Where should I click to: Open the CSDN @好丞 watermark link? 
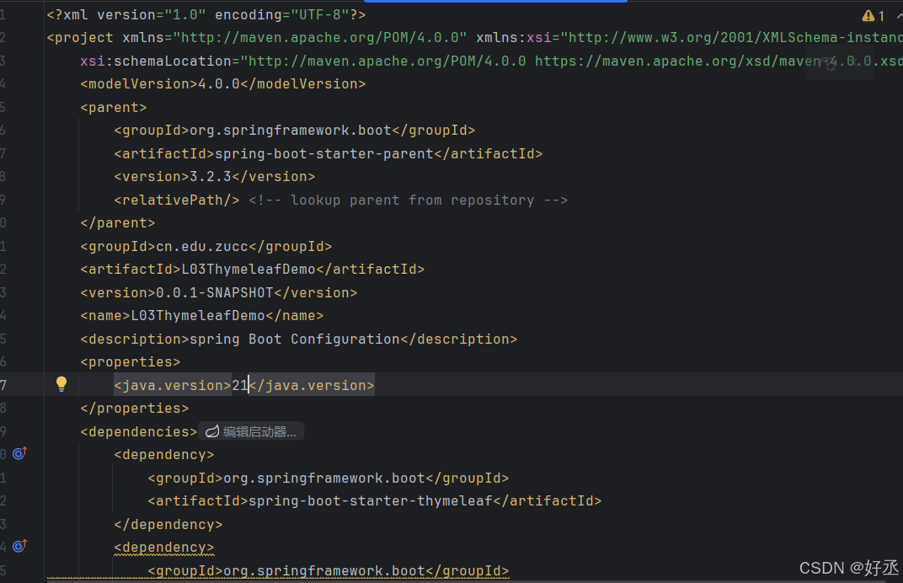848,568
